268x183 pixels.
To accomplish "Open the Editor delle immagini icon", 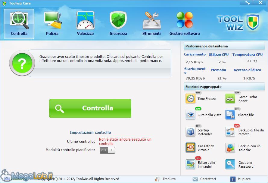I will tap(190, 164).
